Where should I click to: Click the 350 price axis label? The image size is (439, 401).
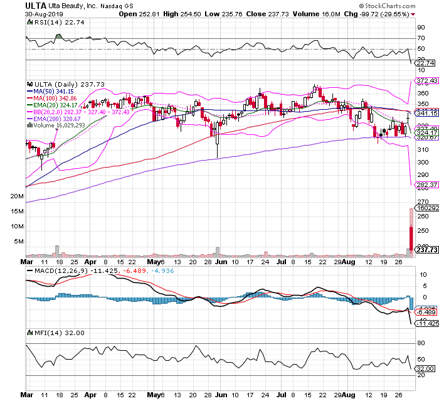click(x=423, y=104)
